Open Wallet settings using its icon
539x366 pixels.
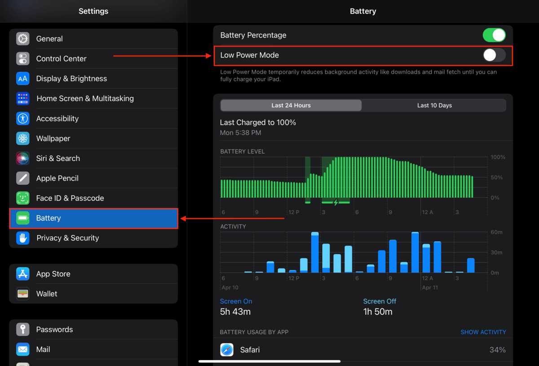22,294
